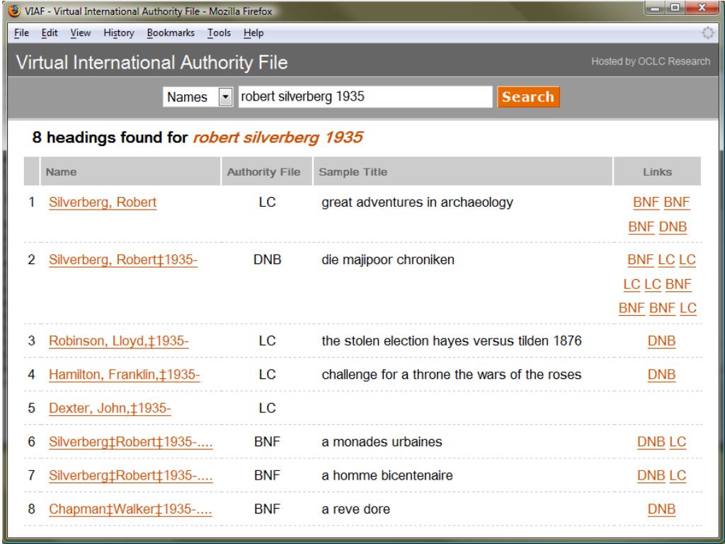Follow the DNB link in 'a monades urbaines' row

point(651,442)
